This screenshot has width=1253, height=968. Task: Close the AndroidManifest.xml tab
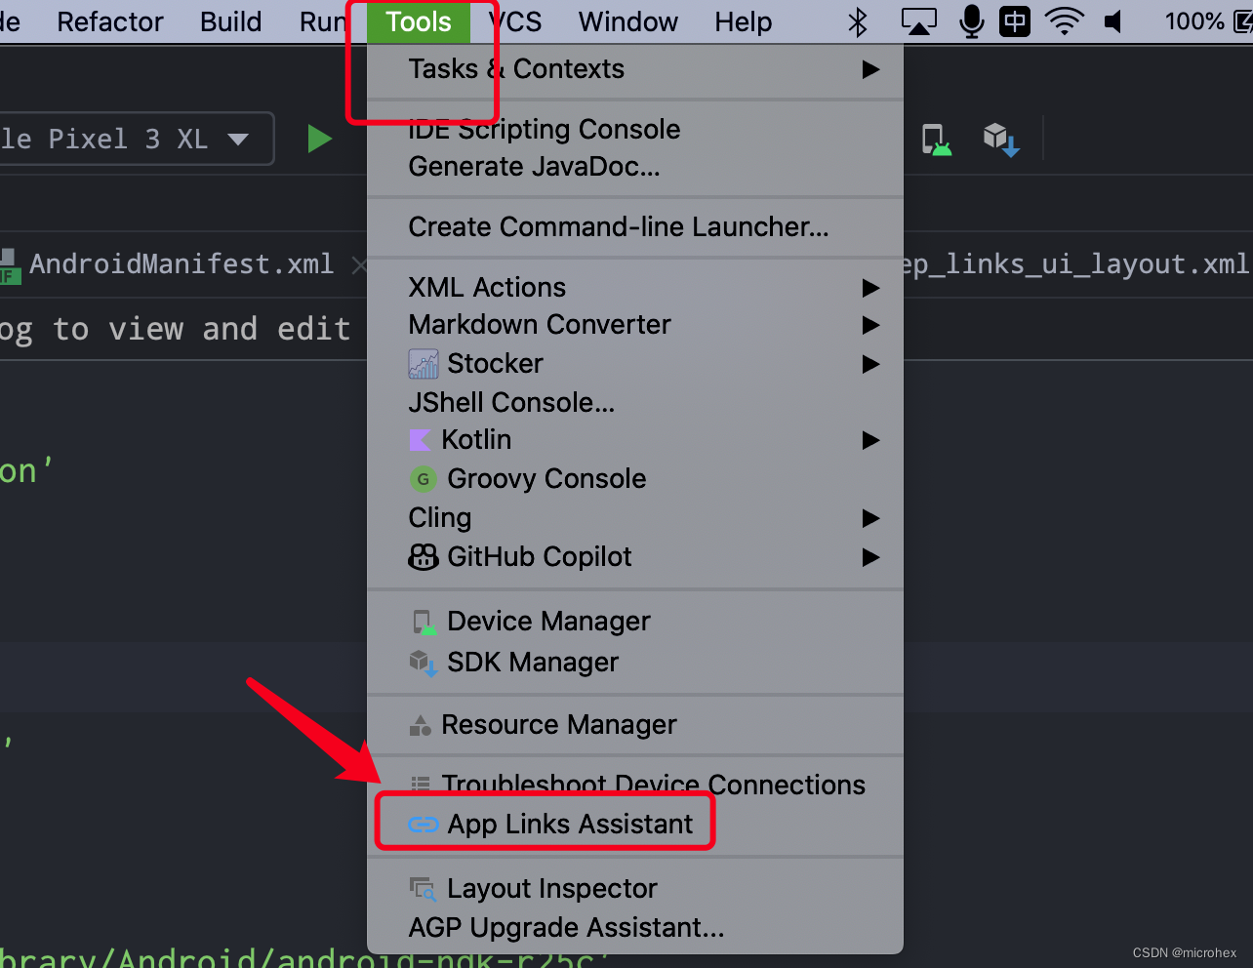360,265
